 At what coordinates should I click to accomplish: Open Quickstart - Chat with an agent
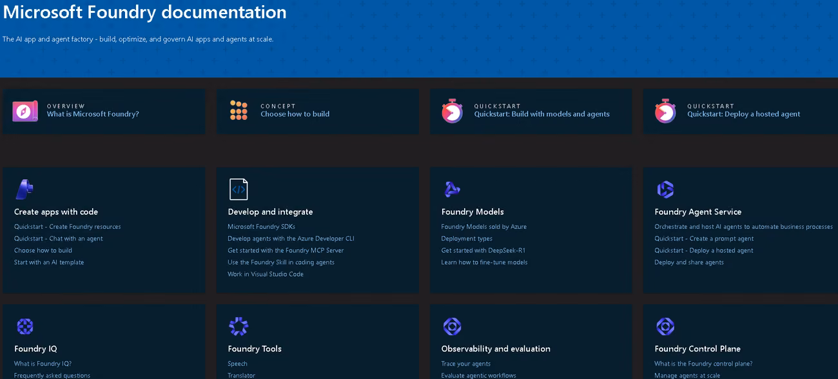coord(59,238)
